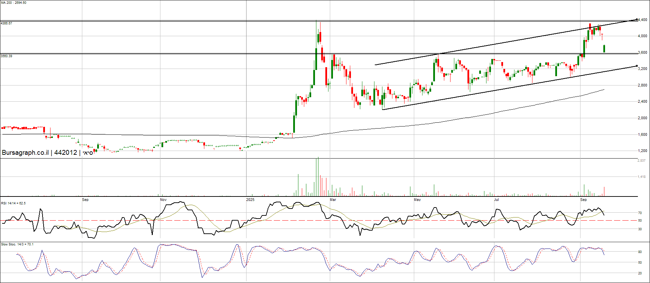The height and width of the screenshot is (283, 650).
Task: Click the 4,400 price axis value
Action: (x=643, y=20)
